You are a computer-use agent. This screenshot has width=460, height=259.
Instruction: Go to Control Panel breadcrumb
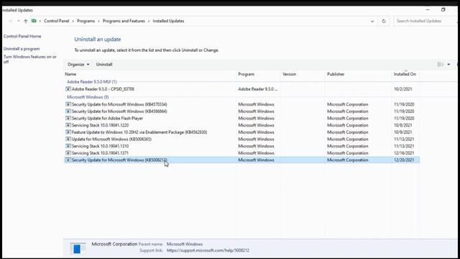[x=57, y=21]
